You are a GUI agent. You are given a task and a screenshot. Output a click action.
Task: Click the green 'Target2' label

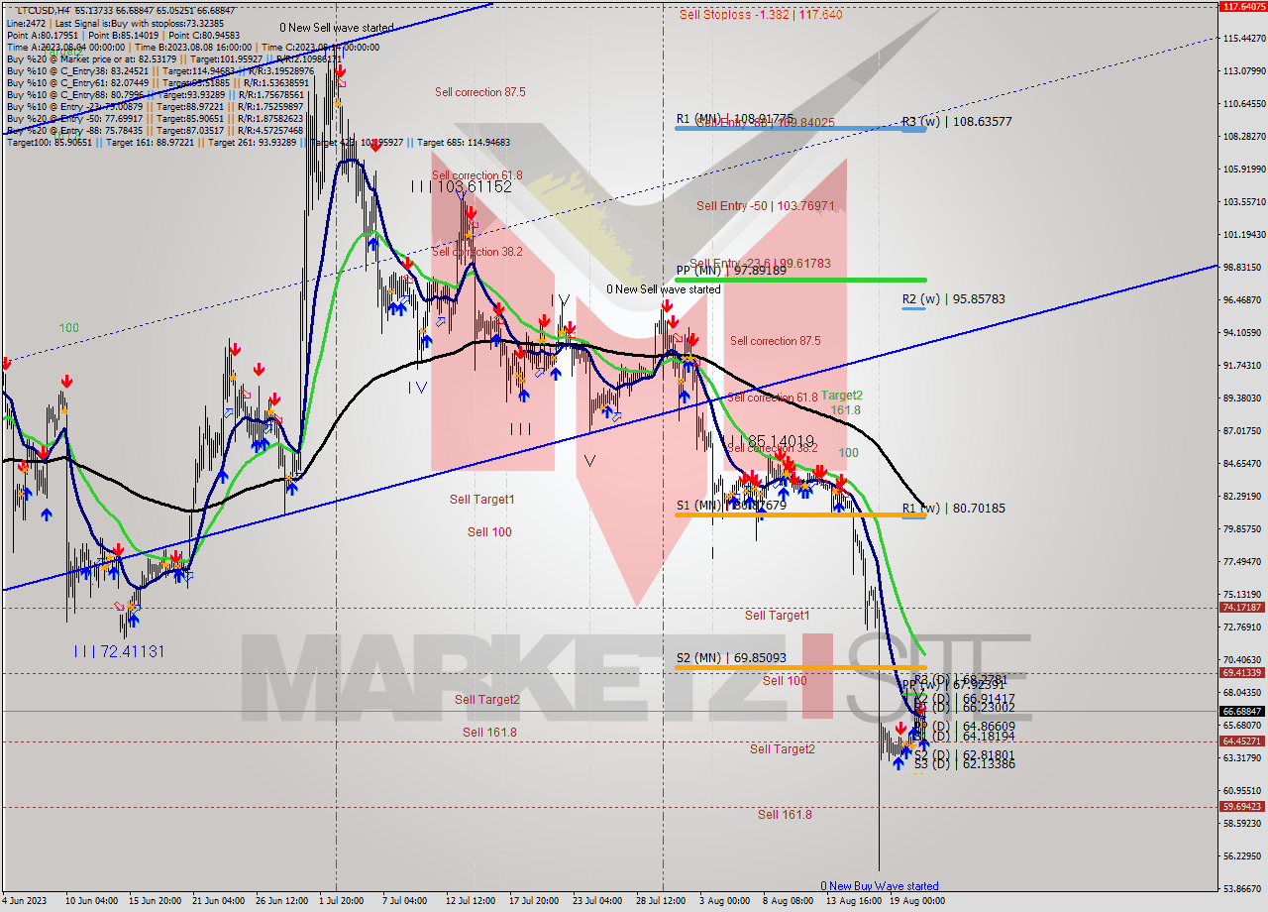841,396
